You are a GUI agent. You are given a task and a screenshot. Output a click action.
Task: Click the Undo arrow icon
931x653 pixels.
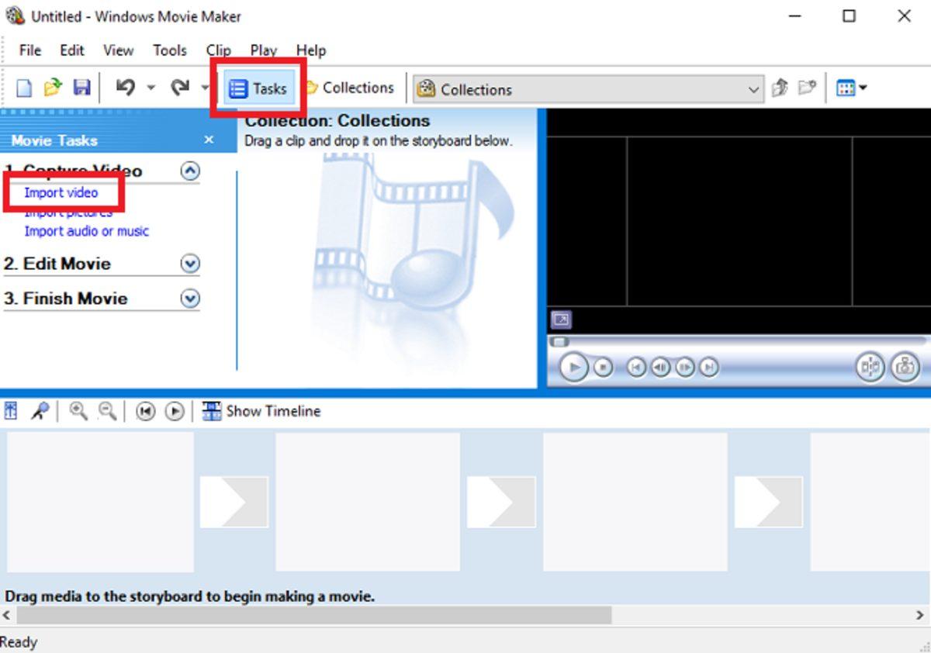[x=125, y=88]
